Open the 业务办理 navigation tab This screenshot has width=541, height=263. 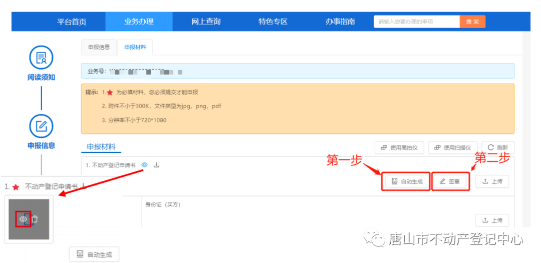(x=139, y=22)
